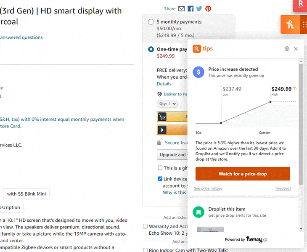Click the $249.99 one-time price
The width and height of the screenshot is (307, 252).
[165, 56]
